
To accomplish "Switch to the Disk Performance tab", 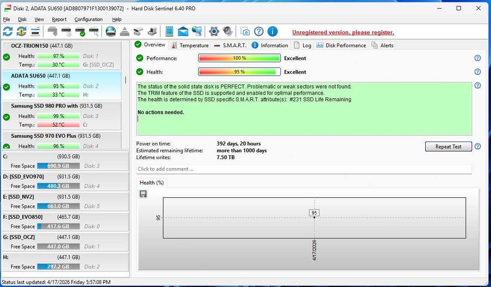I will (341, 45).
